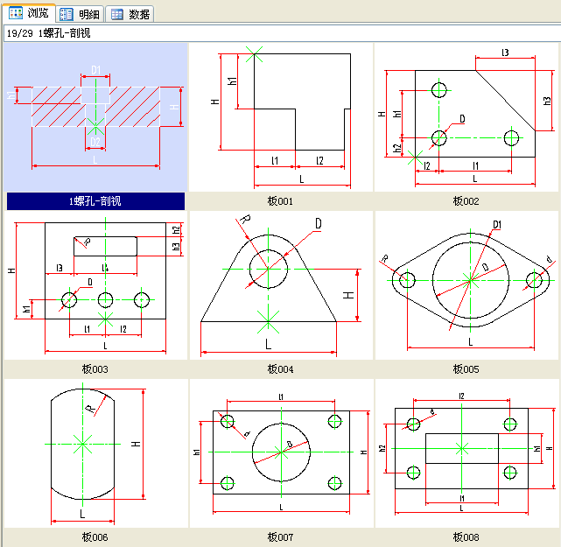Click the 板002 caption text
Viewport: 561px width, 547px height.
pos(466,201)
